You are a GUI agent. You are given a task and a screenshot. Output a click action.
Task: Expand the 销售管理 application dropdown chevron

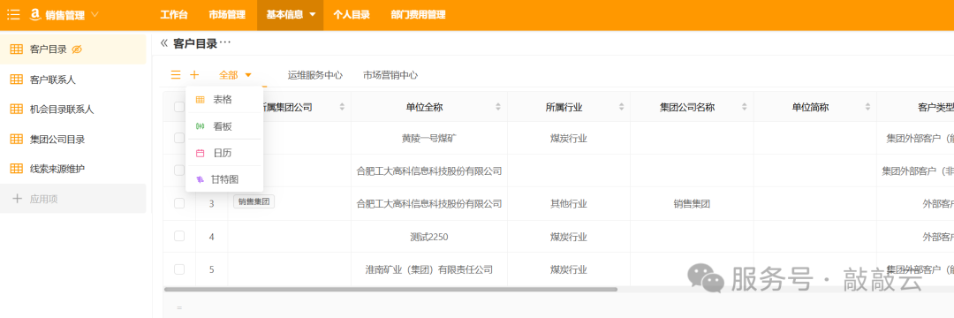tap(95, 15)
